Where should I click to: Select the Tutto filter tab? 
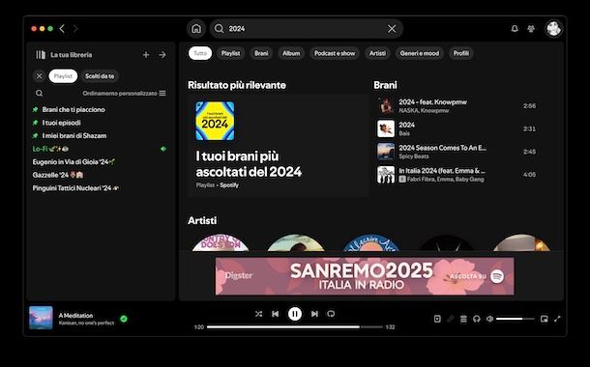click(200, 53)
